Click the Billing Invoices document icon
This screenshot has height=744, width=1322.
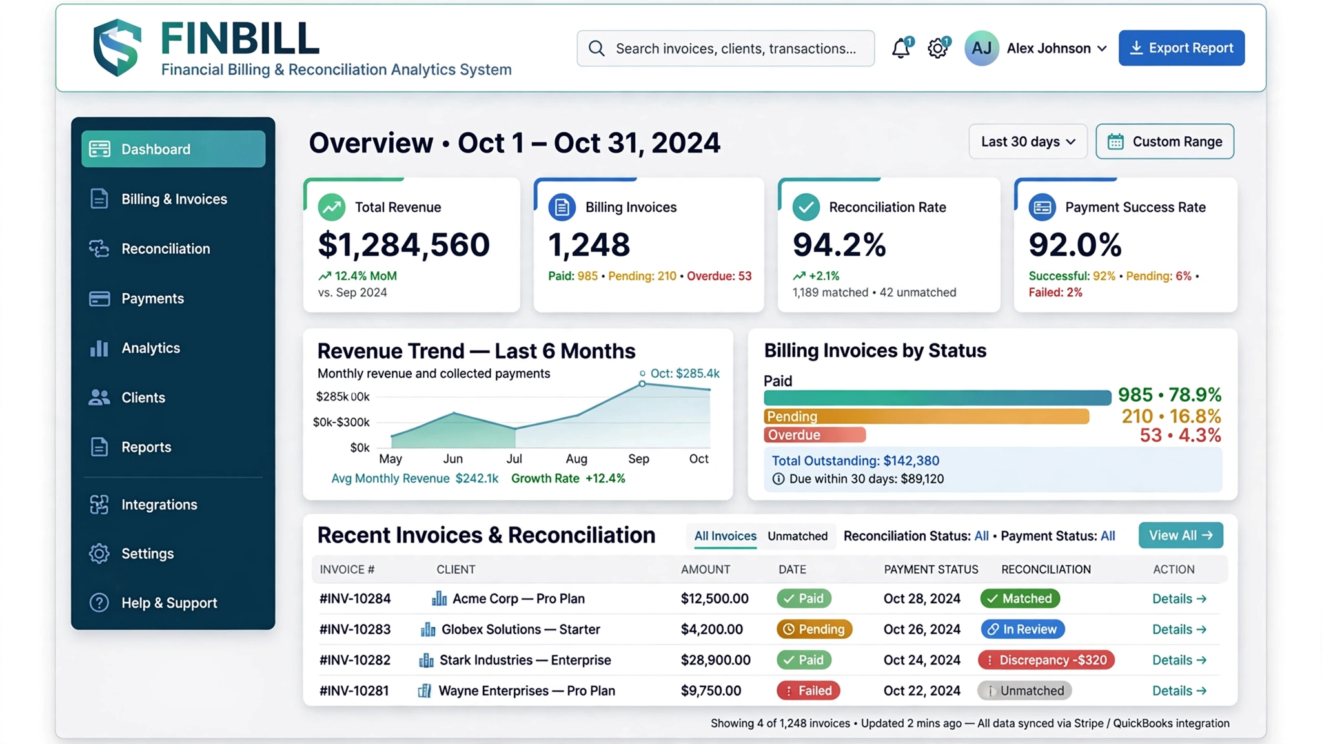tap(562, 207)
